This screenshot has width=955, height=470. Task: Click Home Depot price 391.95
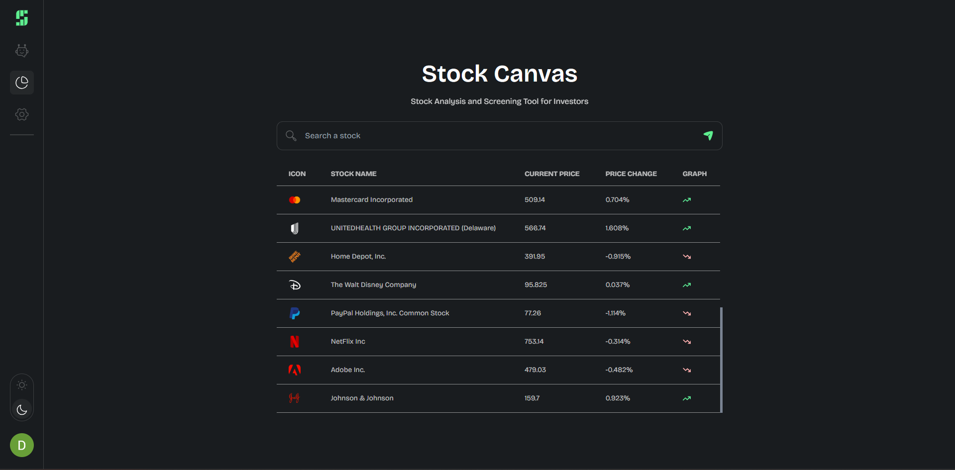(x=534, y=257)
